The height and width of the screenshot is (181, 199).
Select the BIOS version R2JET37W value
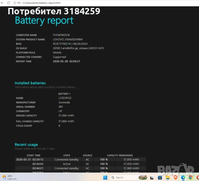(70, 44)
